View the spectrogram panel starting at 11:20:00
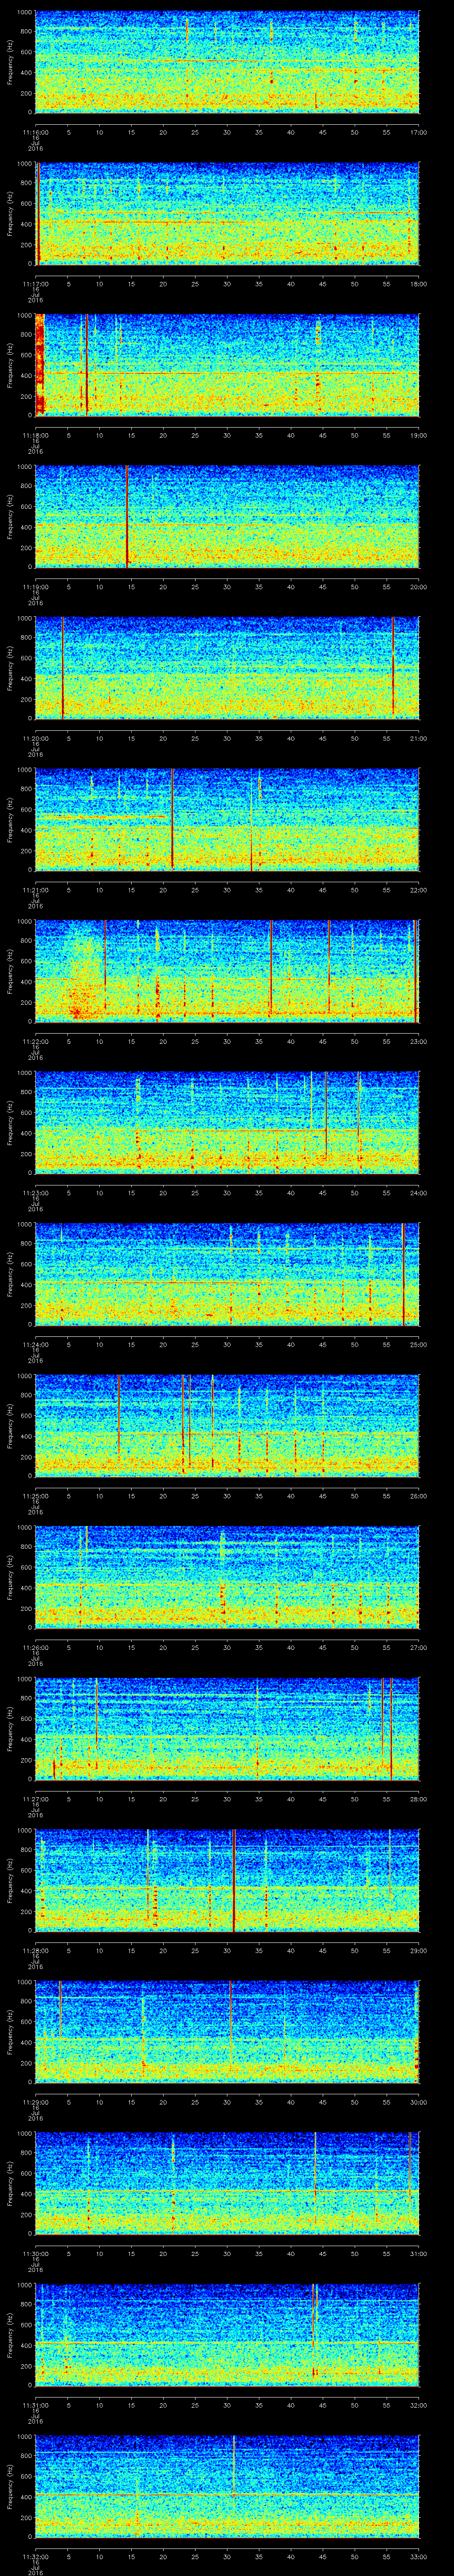The image size is (454, 2576). point(227,668)
